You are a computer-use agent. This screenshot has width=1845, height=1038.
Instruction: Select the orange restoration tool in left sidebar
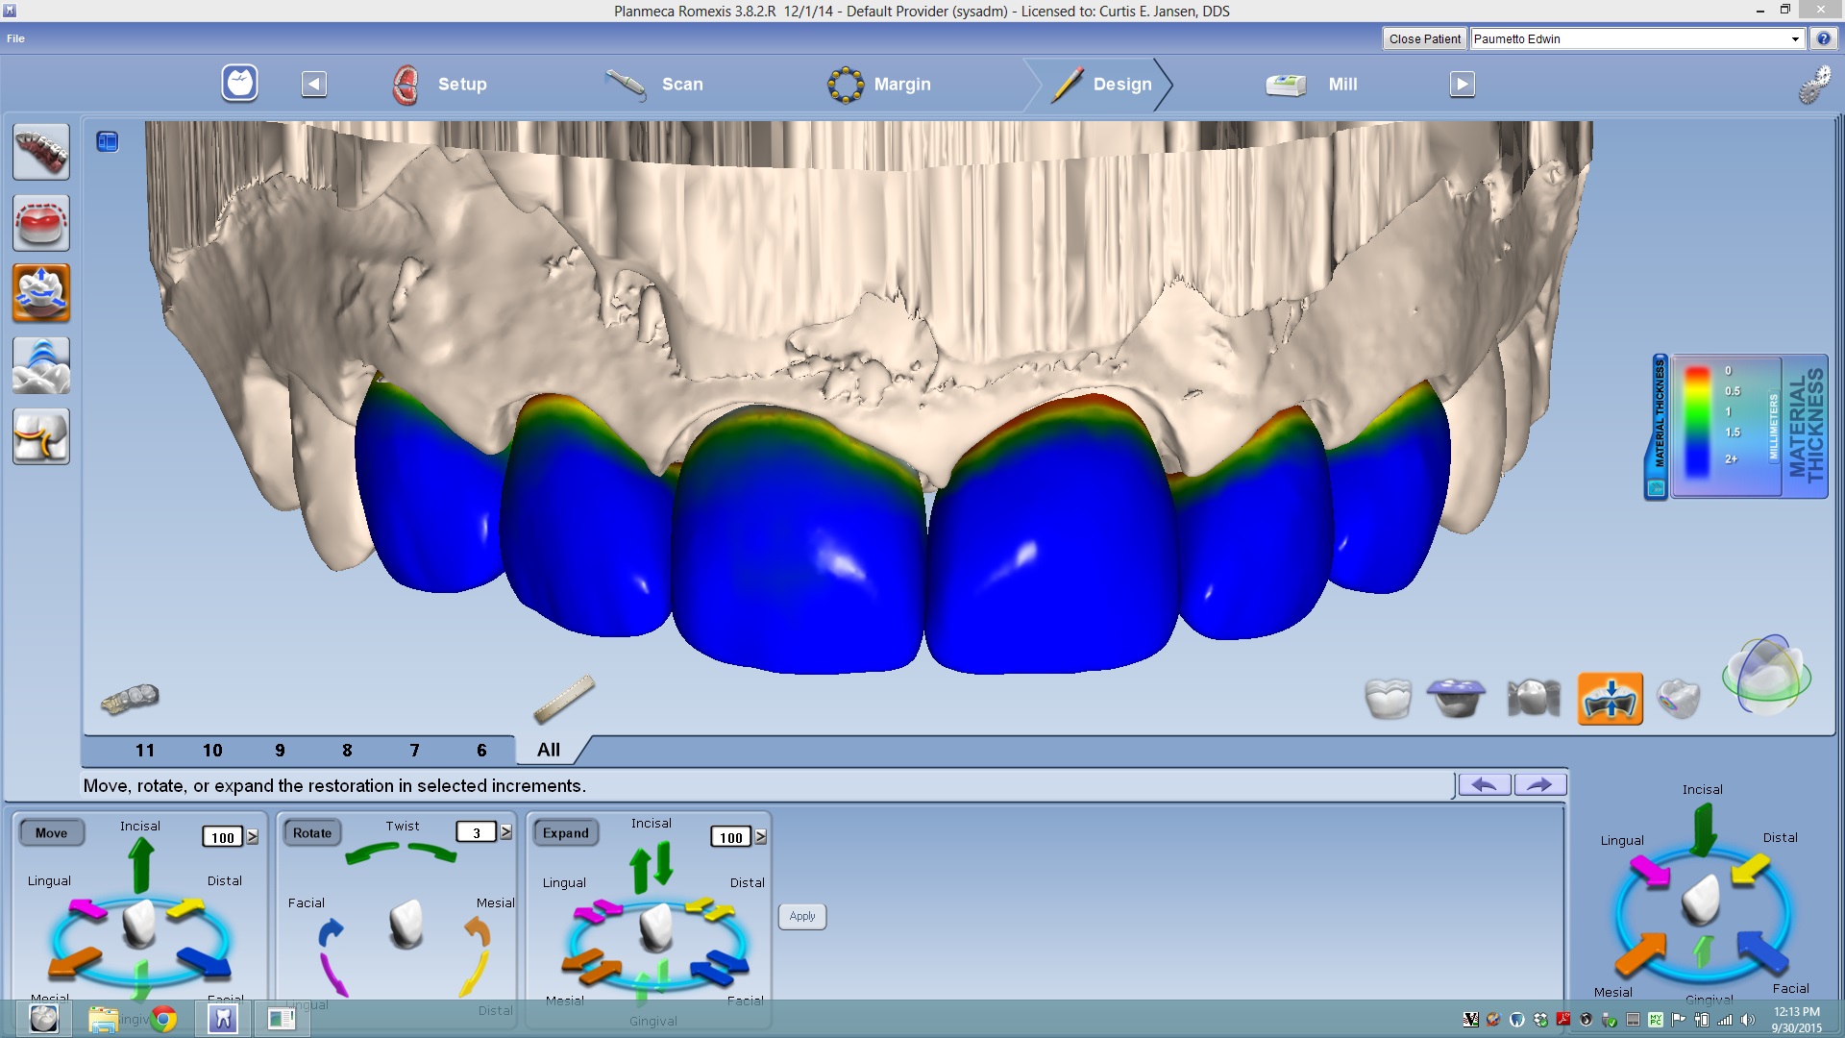pyautogui.click(x=40, y=293)
